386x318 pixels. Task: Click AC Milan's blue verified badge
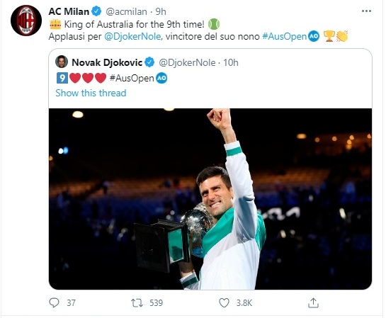tap(96, 11)
